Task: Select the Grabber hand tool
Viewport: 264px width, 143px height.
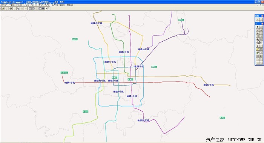Action: (x=261, y=43)
